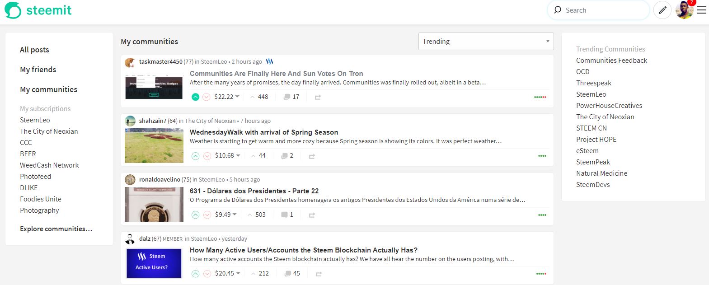Show the 448 voters list
Viewport: 709px width, 285px height.
pyautogui.click(x=259, y=97)
